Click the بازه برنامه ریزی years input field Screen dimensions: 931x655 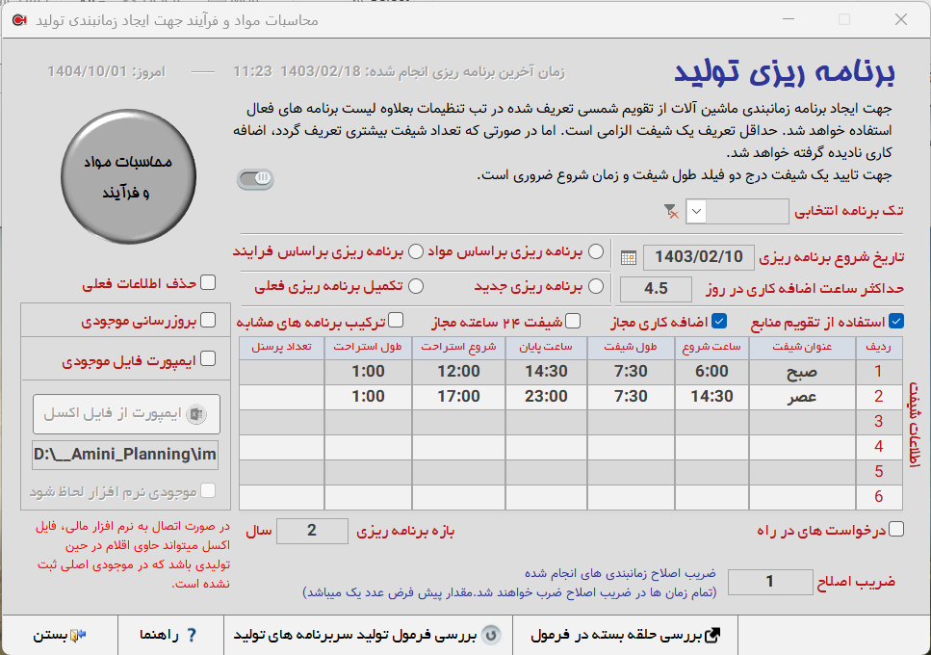pyautogui.click(x=312, y=530)
